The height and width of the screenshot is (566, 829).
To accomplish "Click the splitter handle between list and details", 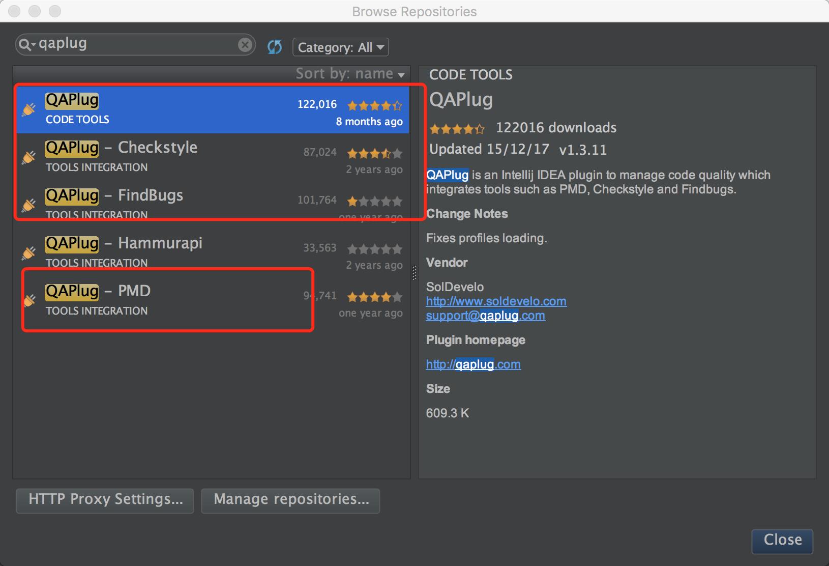I will pyautogui.click(x=414, y=272).
